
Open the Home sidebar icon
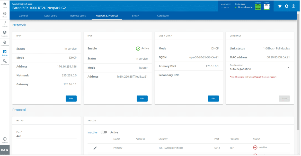click(5, 5)
